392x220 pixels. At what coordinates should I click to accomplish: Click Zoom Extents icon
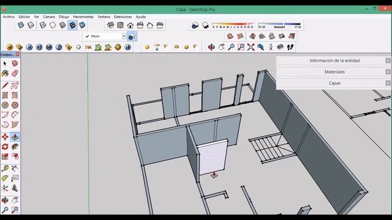click(251, 46)
